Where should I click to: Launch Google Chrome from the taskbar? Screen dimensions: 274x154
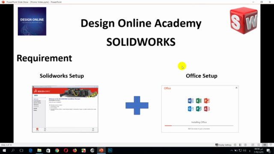tap(57, 151)
